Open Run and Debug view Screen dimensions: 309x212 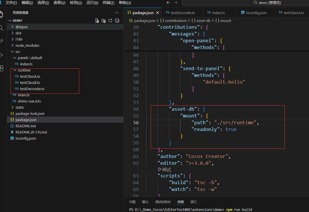click(x=2, y=55)
